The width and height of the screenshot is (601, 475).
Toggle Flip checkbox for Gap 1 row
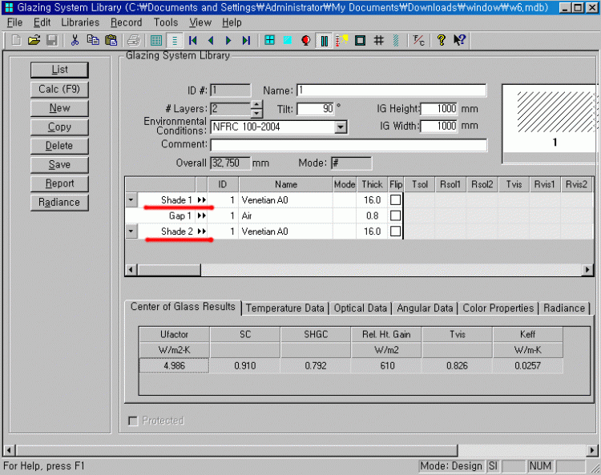[395, 215]
